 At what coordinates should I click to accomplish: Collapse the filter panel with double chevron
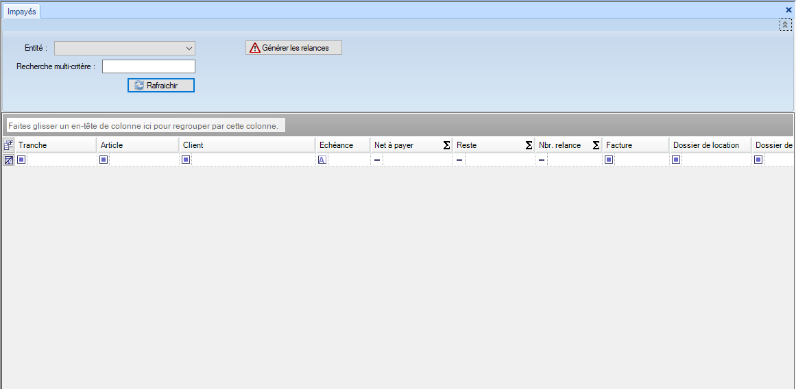click(x=784, y=25)
